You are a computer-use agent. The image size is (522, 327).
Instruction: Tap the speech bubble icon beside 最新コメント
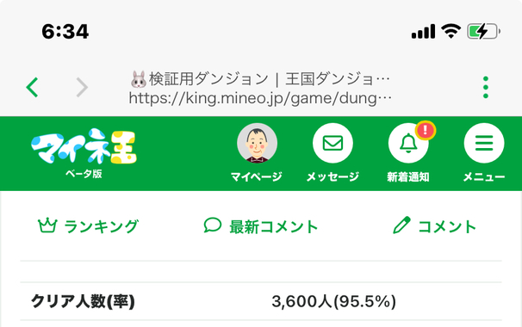click(213, 225)
